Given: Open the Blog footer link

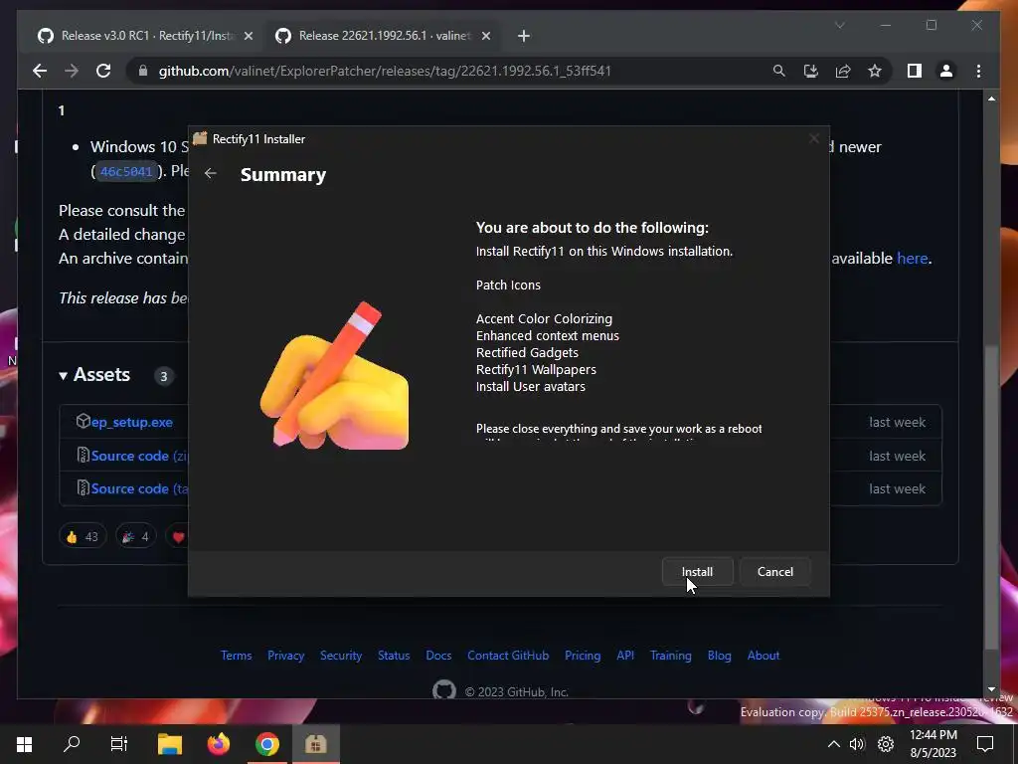Looking at the screenshot, I should pos(719,656).
